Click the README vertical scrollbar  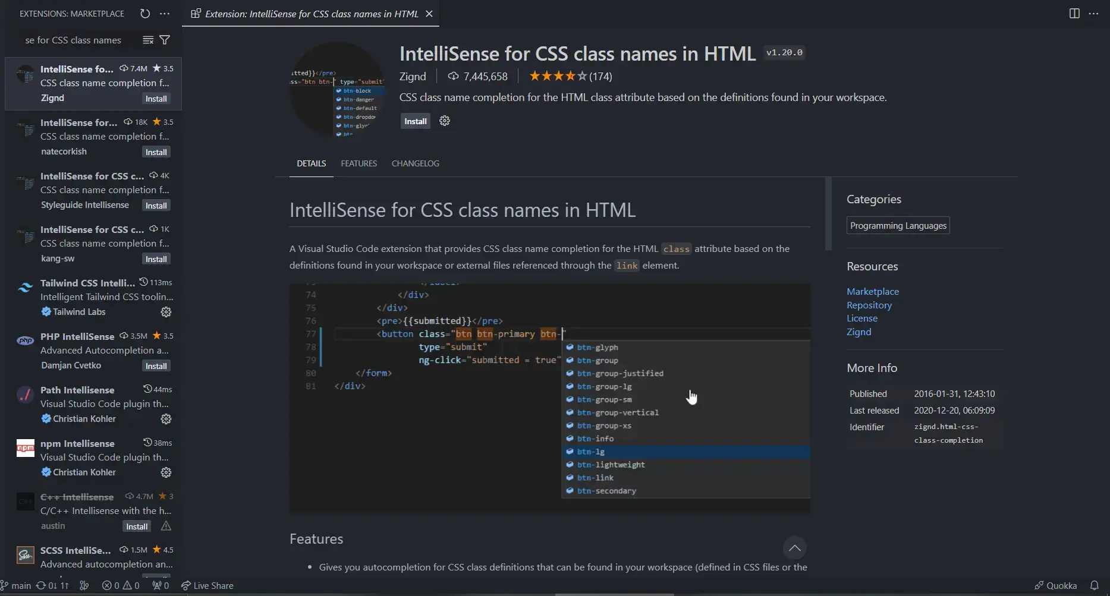(828, 214)
